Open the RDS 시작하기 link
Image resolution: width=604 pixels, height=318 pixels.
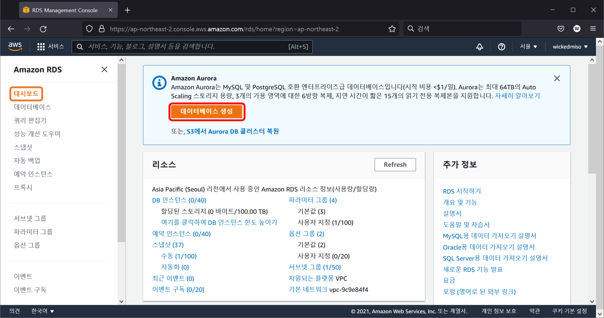(x=462, y=191)
